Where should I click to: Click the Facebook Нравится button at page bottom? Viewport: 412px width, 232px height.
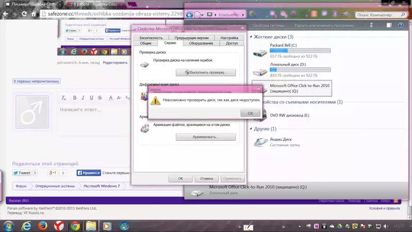pos(89,173)
